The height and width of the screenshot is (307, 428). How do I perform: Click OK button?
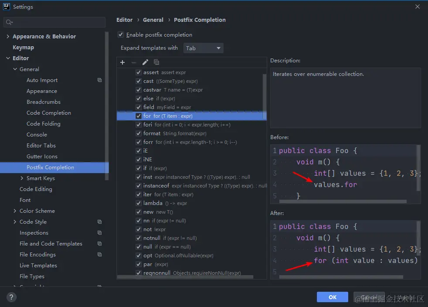click(333, 297)
